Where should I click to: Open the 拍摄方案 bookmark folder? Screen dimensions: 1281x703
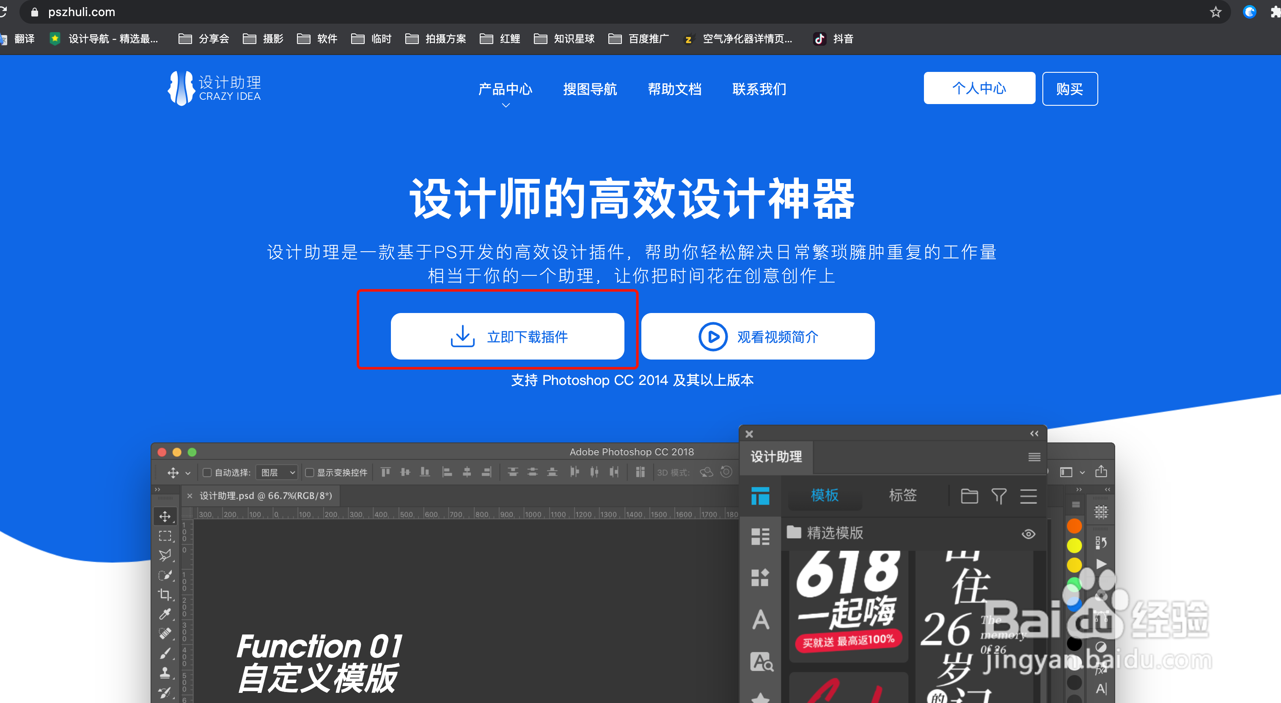(436, 38)
